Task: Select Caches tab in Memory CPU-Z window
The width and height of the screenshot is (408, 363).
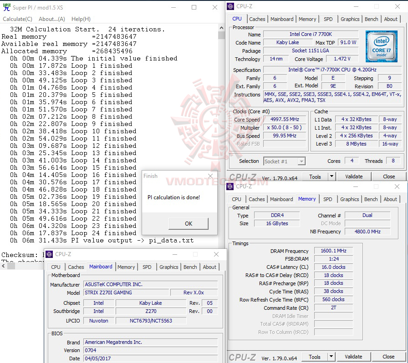Action: click(256, 199)
